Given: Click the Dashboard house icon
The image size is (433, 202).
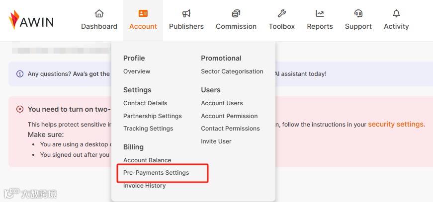Looking at the screenshot, I should (x=99, y=13).
